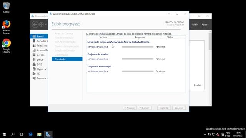Select Acesso Remoto sidebar item

[x=39, y=50]
